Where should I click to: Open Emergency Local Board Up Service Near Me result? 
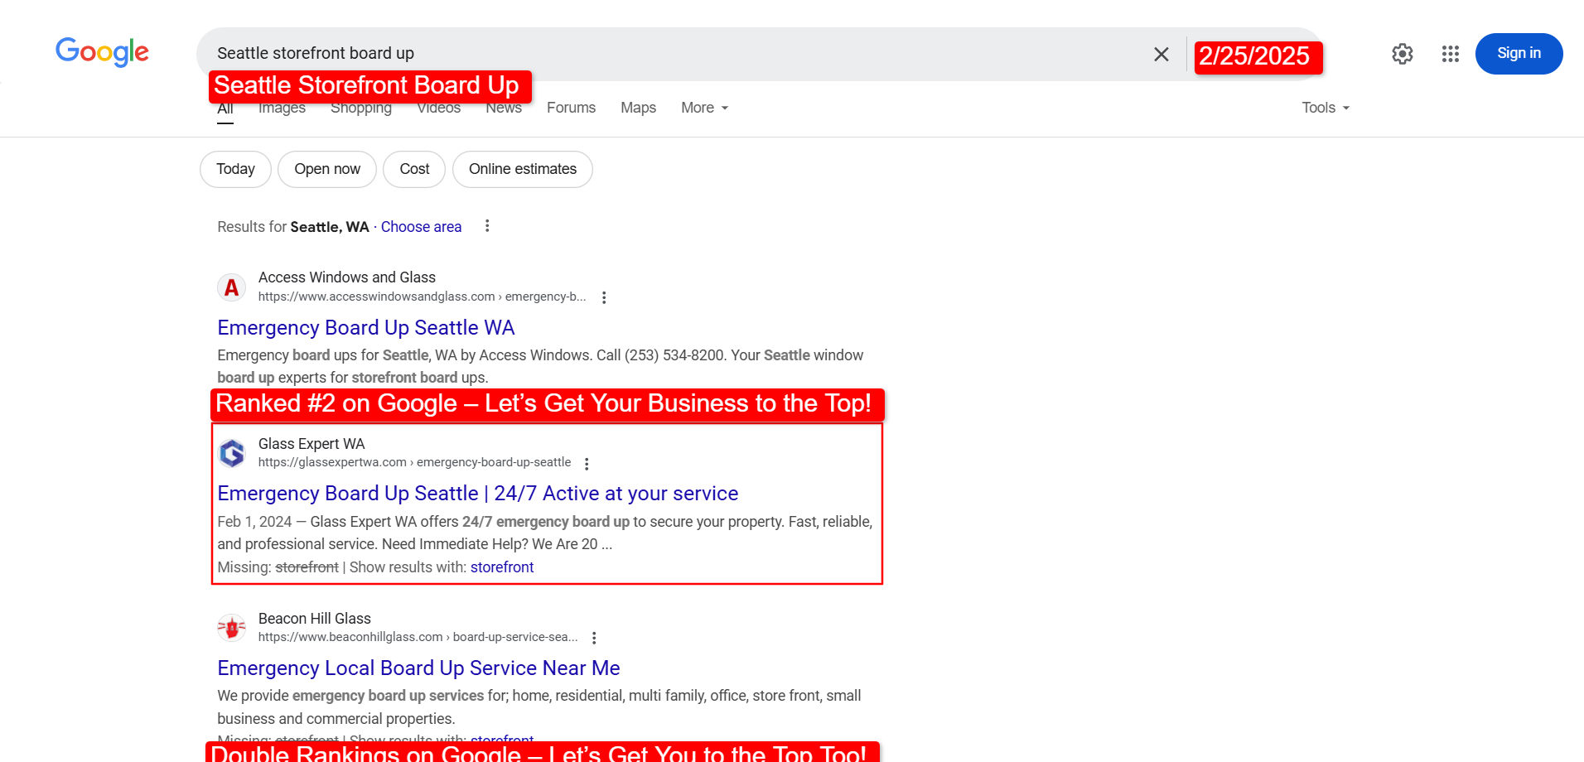(x=418, y=668)
